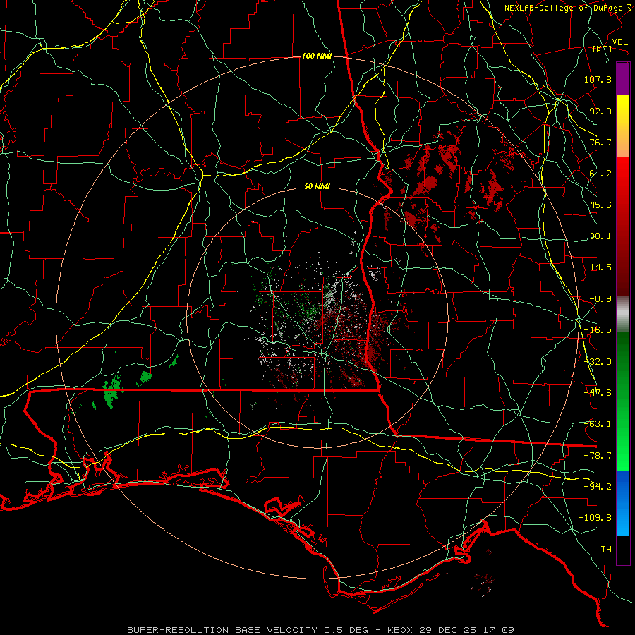Image resolution: width=635 pixels, height=635 pixels.
Task: Click the yellow-orange segment of velocity color bar
Action: (x=623, y=126)
